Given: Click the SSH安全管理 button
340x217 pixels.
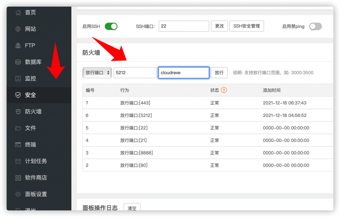Looking at the screenshot, I should pyautogui.click(x=247, y=26).
